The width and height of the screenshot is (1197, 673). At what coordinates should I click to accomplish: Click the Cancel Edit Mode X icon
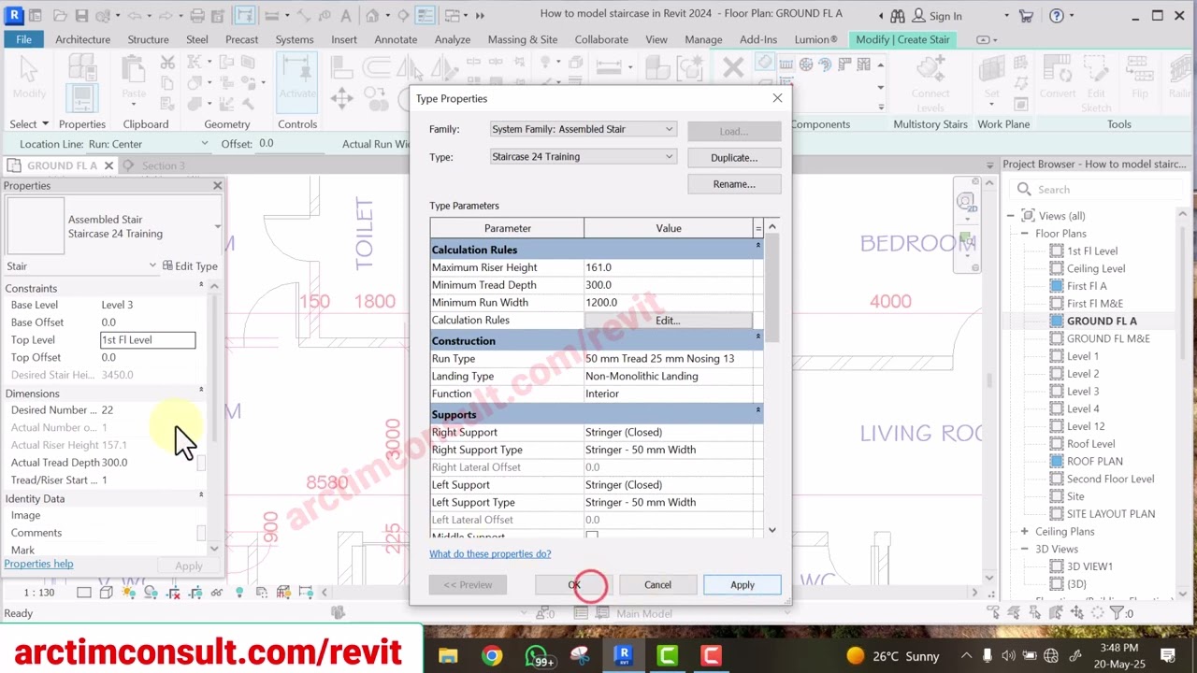click(x=733, y=67)
